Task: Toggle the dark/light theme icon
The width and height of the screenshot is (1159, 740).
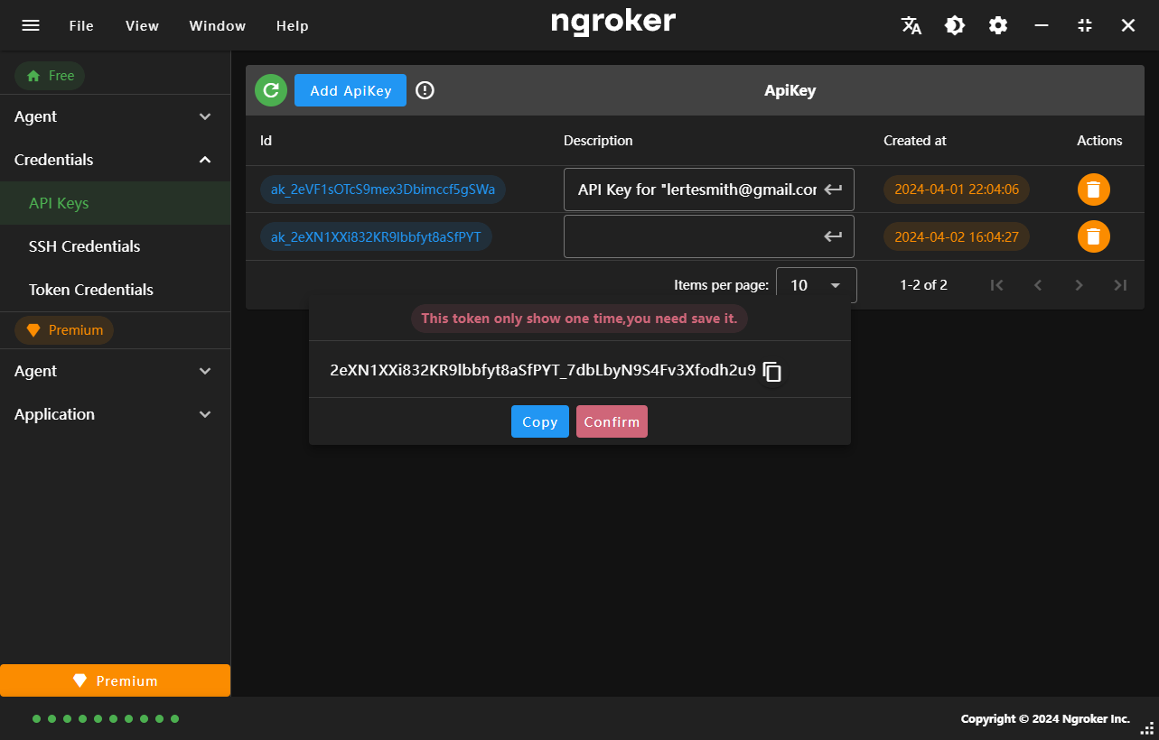Action: (x=955, y=25)
